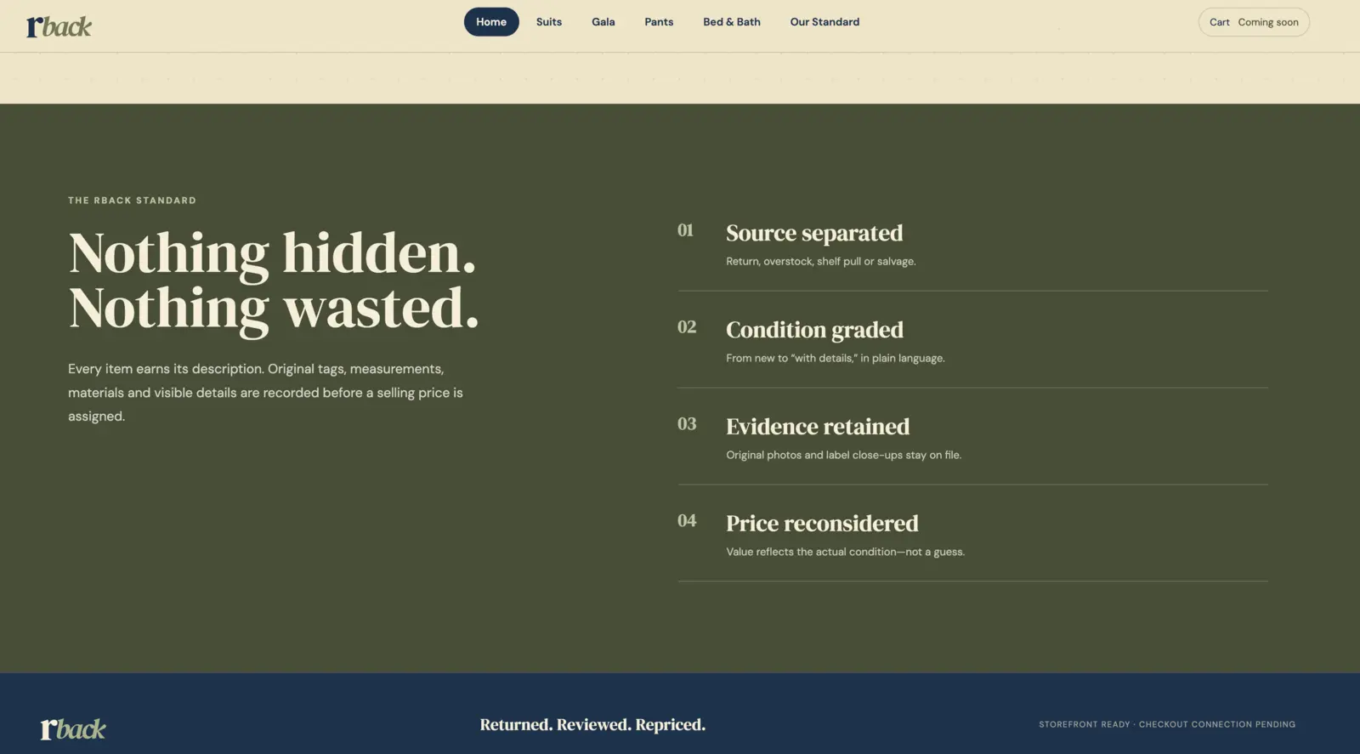
Task: Click the 'Price reconsidered' heading
Action: point(822,524)
